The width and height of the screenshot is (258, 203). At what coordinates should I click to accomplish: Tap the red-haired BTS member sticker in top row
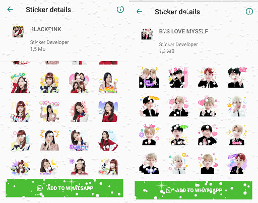pos(208,78)
